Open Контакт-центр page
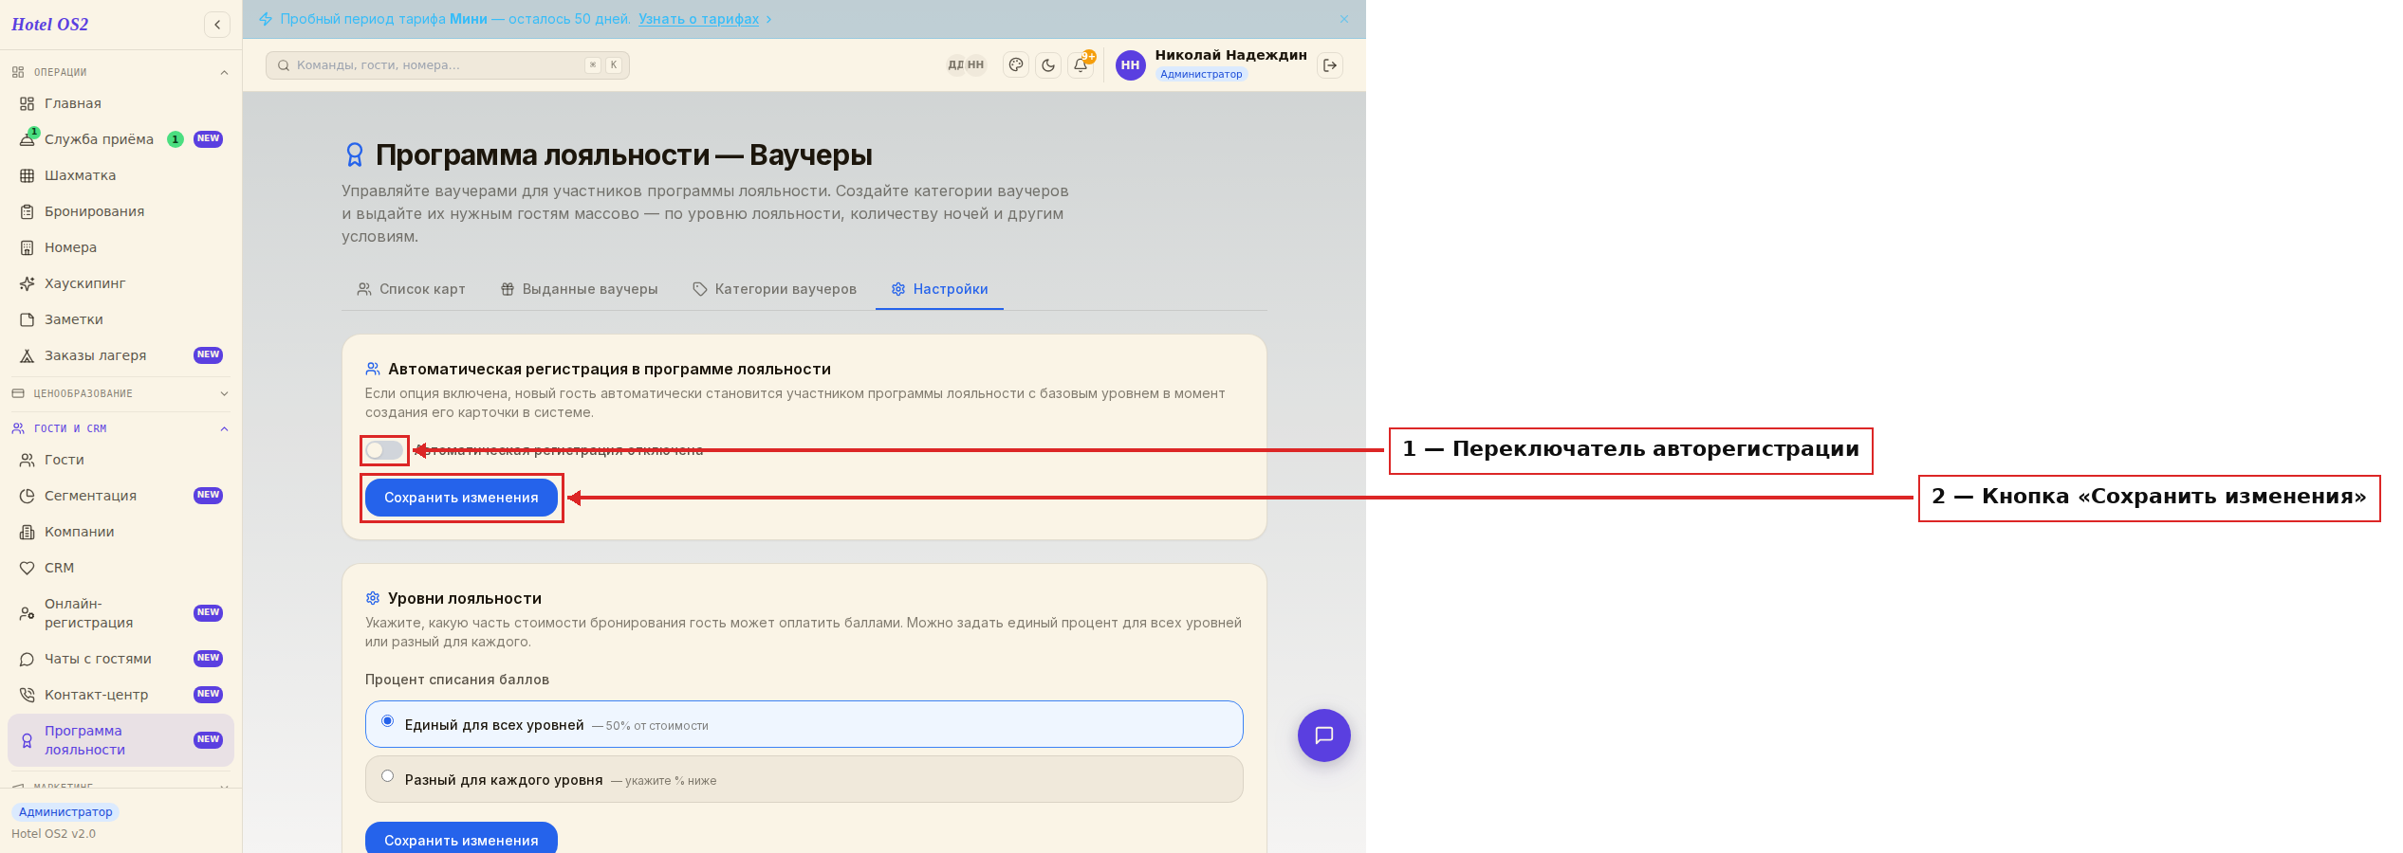The image size is (2403, 853). coord(120,695)
